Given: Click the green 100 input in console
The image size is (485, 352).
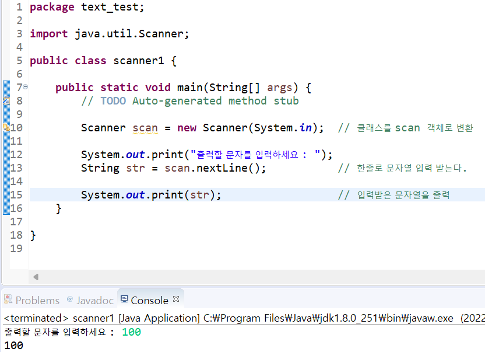Looking at the screenshot, I should (x=132, y=332).
